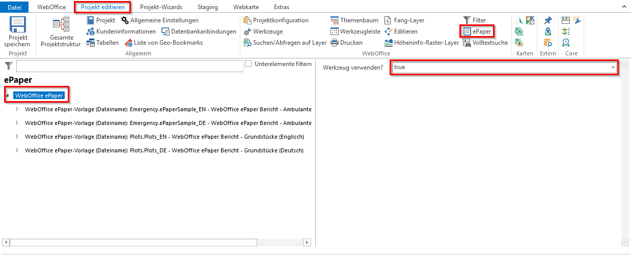Open the Projekt item in the Allgemein group

(101, 20)
